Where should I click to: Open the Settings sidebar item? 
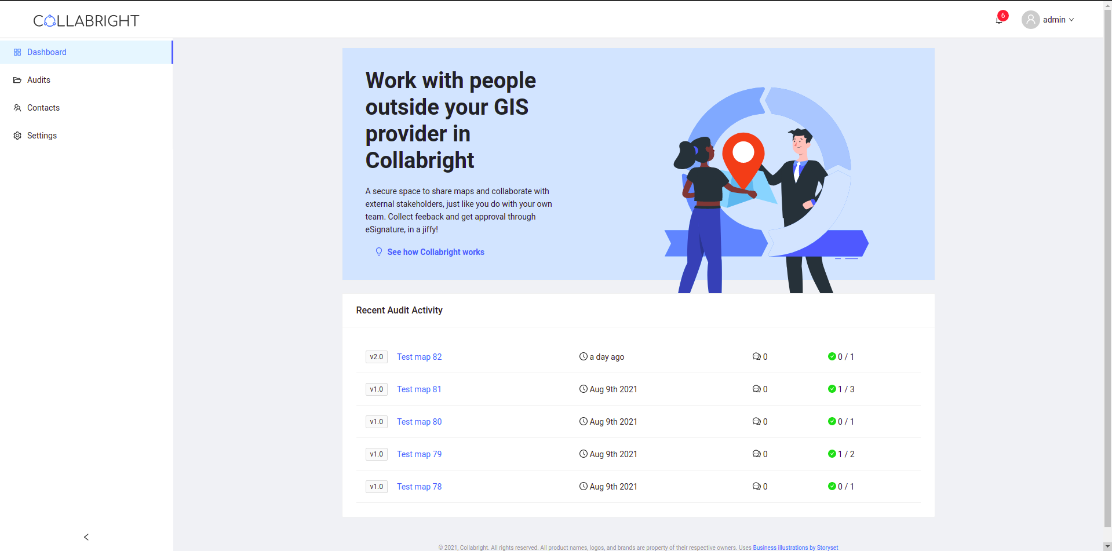click(x=86, y=136)
